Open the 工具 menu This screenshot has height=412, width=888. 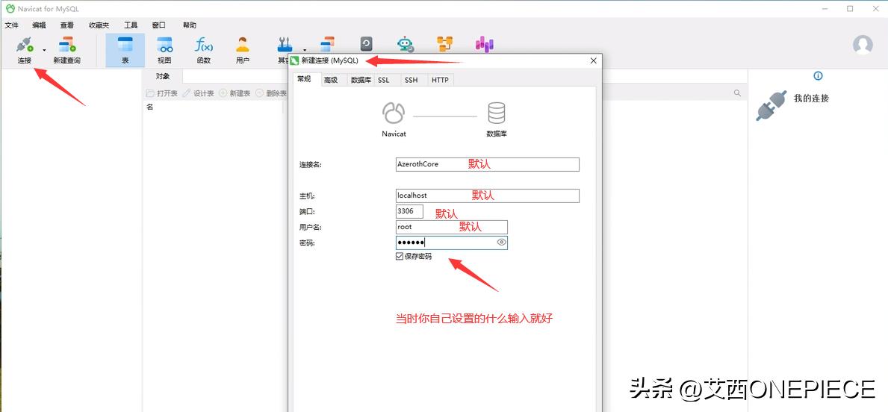pos(131,25)
